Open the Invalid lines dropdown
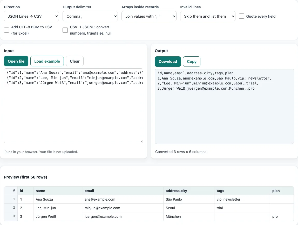The height and width of the screenshot is (225, 298). coord(208,16)
